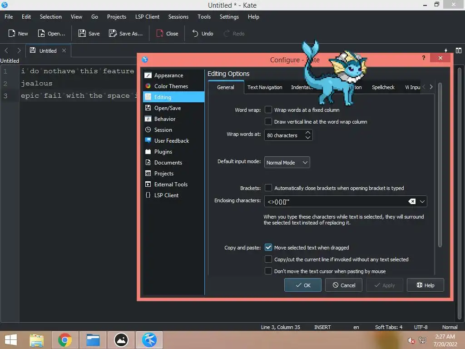Open the External Tools configuration page
Screen dimensions: 465x349
(x=173, y=184)
